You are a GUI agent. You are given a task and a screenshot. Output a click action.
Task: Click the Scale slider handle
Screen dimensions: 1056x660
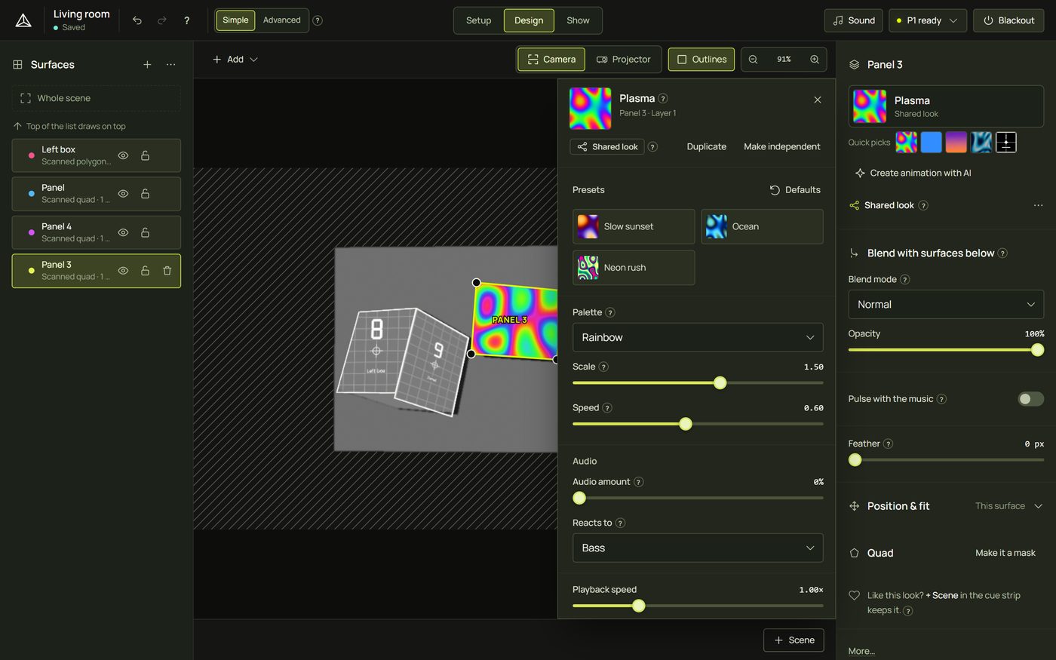(x=720, y=383)
